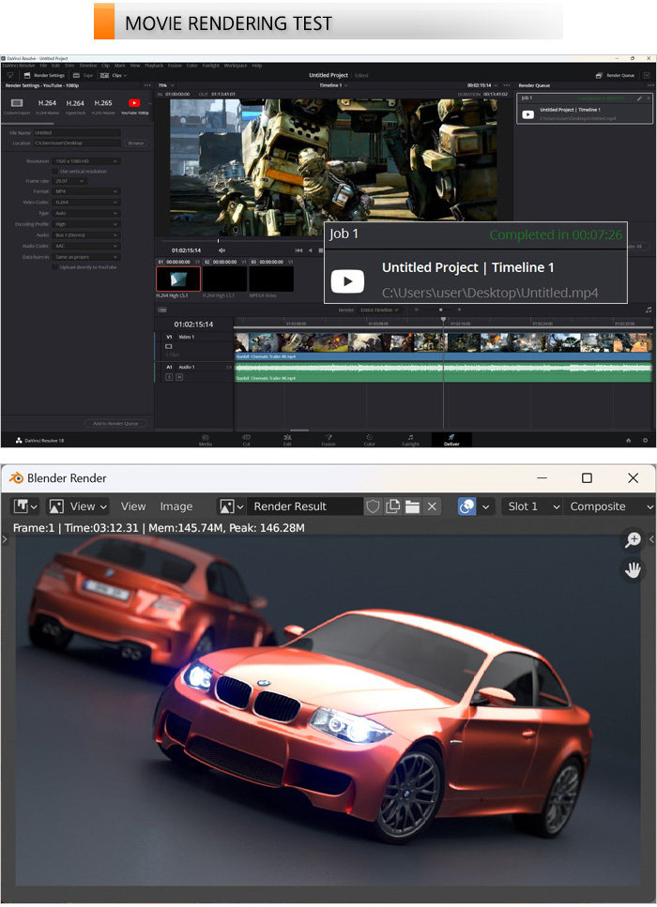Image resolution: width=657 pixels, height=907 pixels.
Task: Open the Slot 1 dropdown in Blender
Action: 531,506
